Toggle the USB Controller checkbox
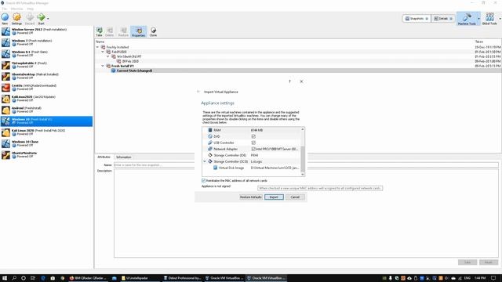The width and height of the screenshot is (502, 282). pos(253,143)
